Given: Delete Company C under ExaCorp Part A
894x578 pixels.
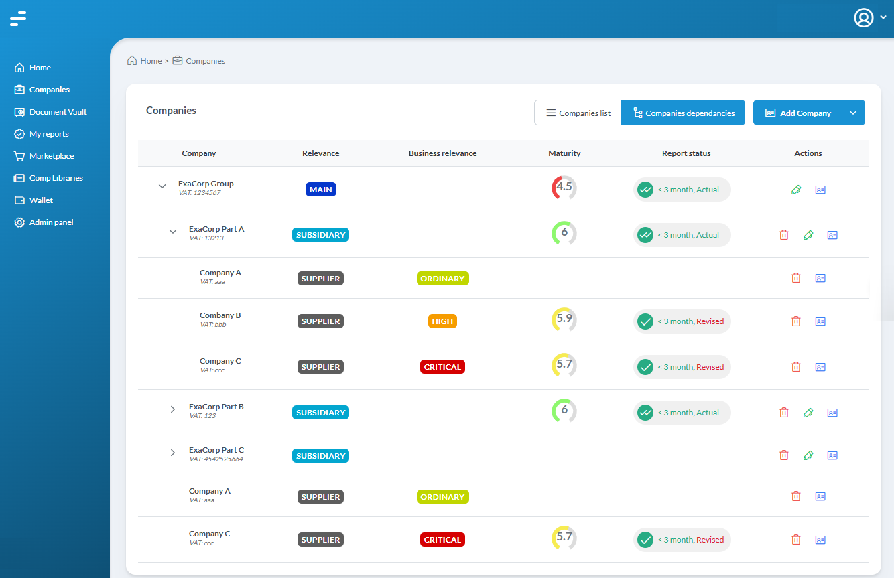Looking at the screenshot, I should [x=795, y=367].
